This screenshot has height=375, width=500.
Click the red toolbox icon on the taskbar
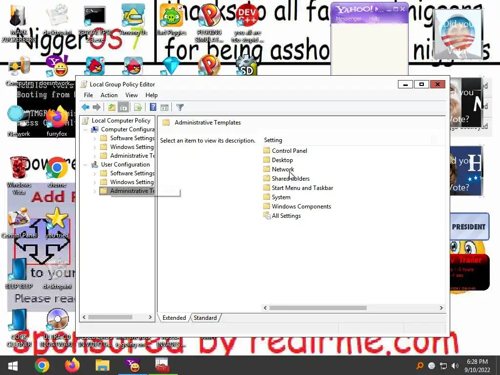(162, 365)
